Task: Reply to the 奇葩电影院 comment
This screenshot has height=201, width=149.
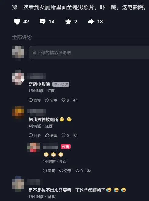Action: tap(35, 100)
